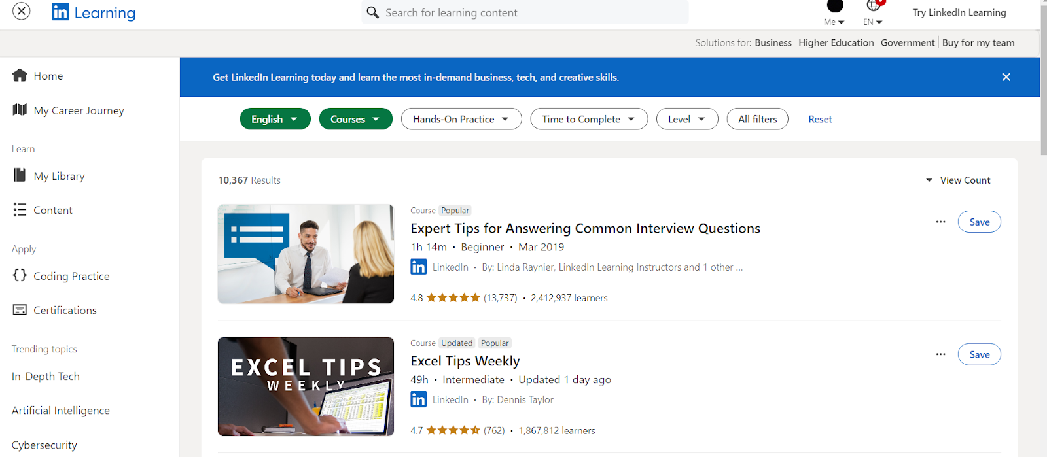
Task: Click Try LinkedIn Learning
Action: (959, 12)
